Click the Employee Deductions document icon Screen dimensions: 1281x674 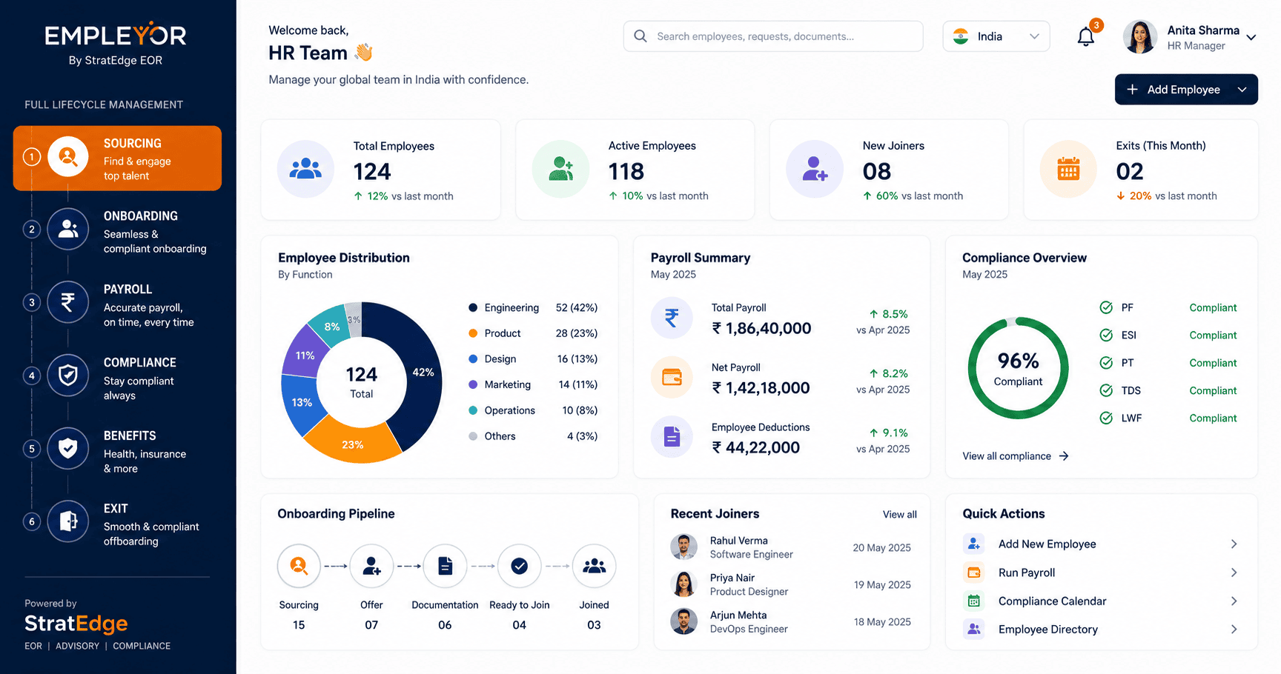pos(672,437)
